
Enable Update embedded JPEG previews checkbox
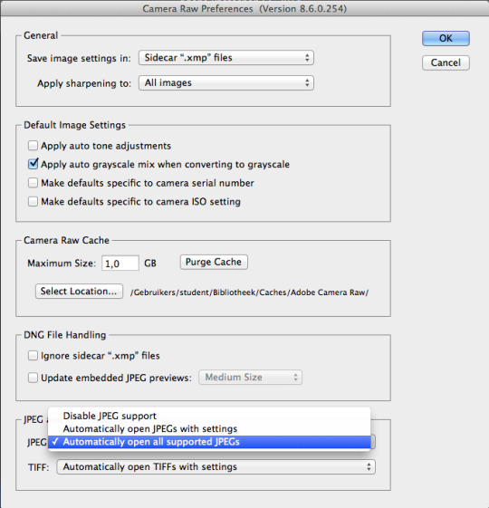[33, 378]
